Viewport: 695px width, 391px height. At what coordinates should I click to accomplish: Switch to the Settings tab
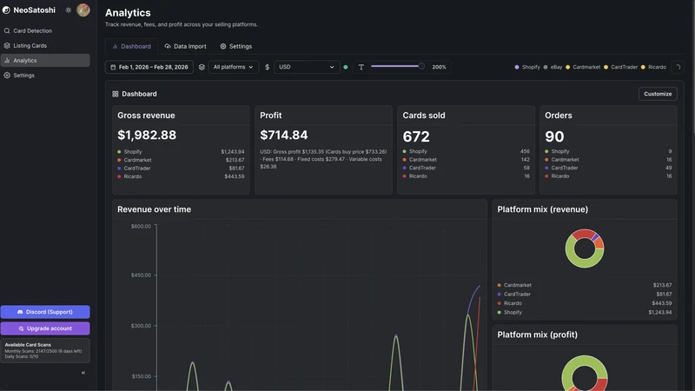(235, 46)
